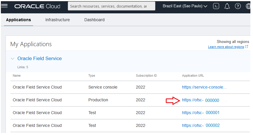Open the Oracle Field Service heading link
Screen dimensions: 253x135
coord(39,58)
